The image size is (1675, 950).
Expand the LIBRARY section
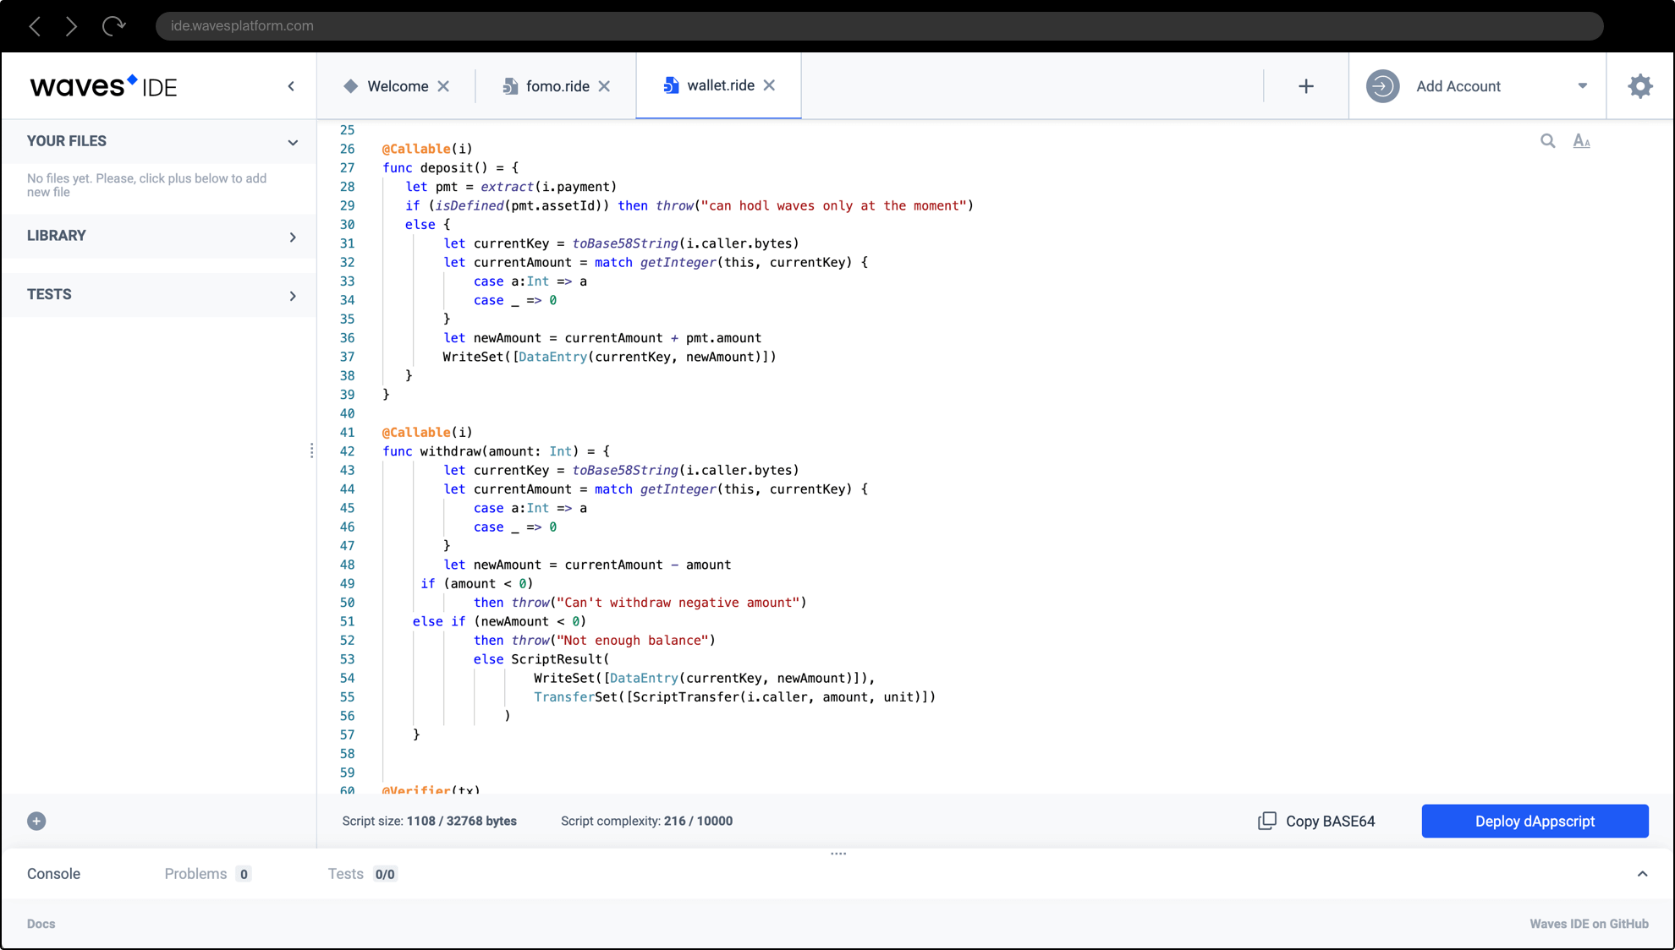293,237
